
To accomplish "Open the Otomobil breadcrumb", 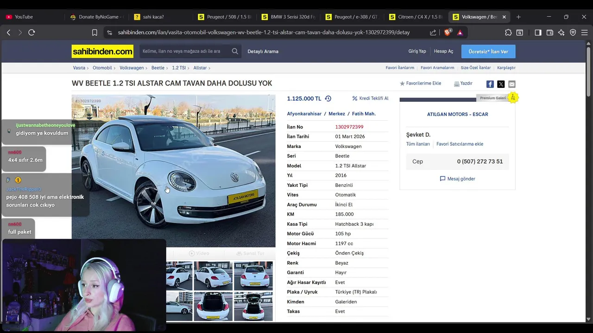I will tap(102, 68).
